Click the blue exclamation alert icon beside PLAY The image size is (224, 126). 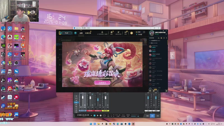point(75,33)
